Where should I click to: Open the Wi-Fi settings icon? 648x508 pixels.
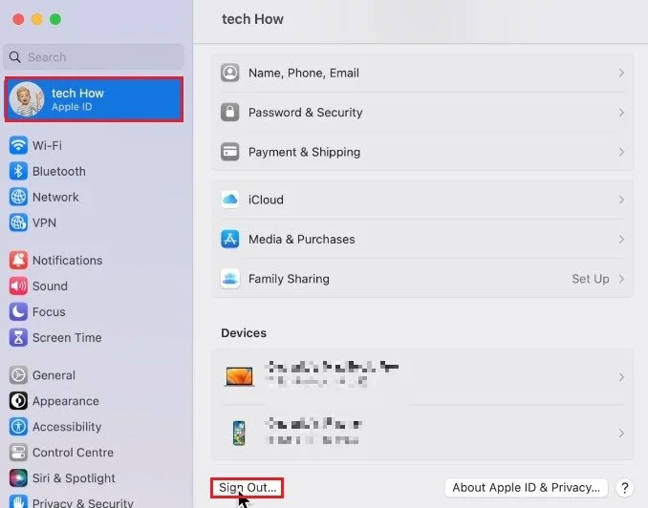click(18, 145)
